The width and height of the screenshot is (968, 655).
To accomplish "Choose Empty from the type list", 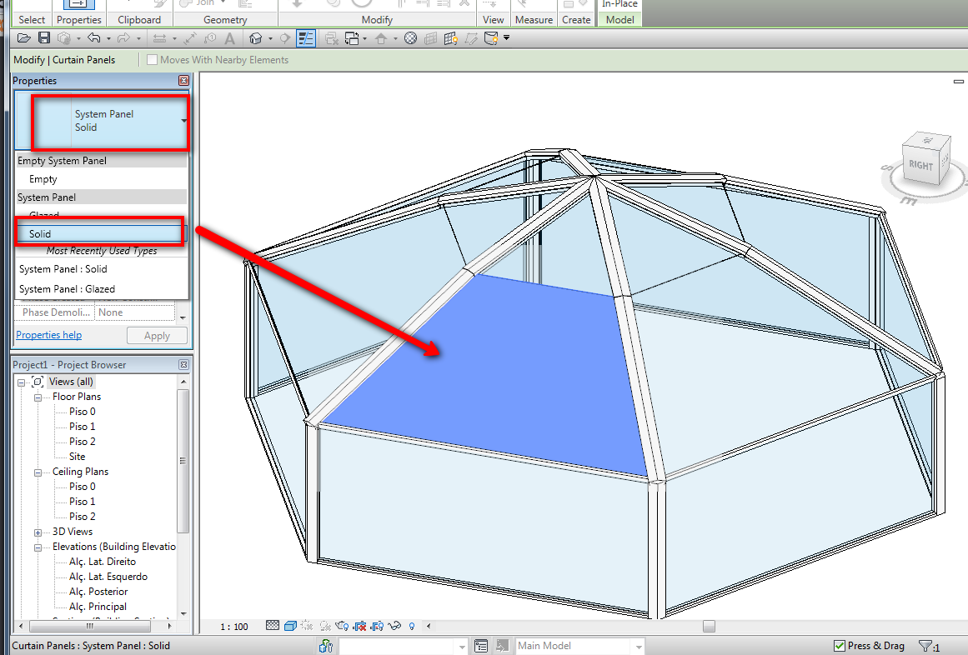I will pos(43,179).
